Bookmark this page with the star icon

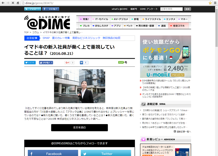tap(207, 3)
